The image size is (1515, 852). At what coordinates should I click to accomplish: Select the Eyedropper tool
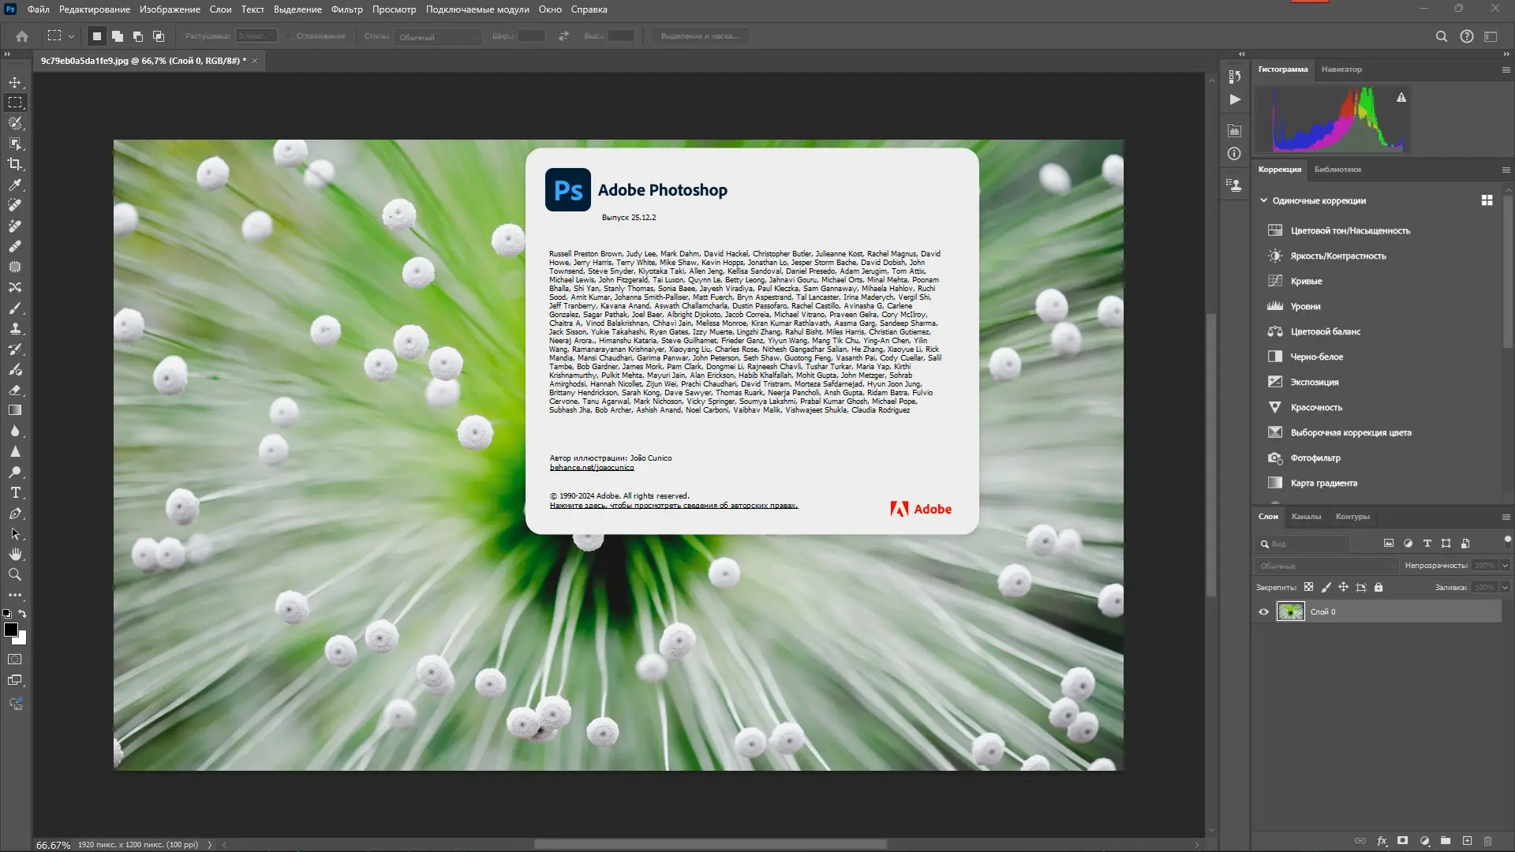[x=15, y=185]
